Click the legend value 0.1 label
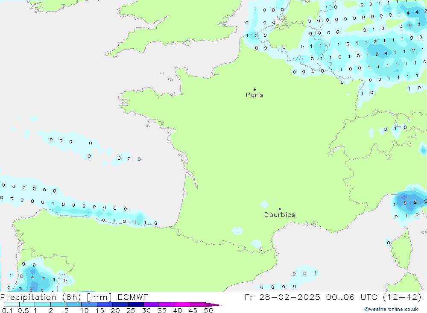This screenshot has width=427, height=313. 7,310
